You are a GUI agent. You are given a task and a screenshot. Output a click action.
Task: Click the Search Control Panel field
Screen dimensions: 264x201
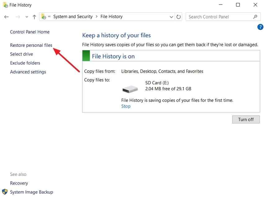coord(223,17)
